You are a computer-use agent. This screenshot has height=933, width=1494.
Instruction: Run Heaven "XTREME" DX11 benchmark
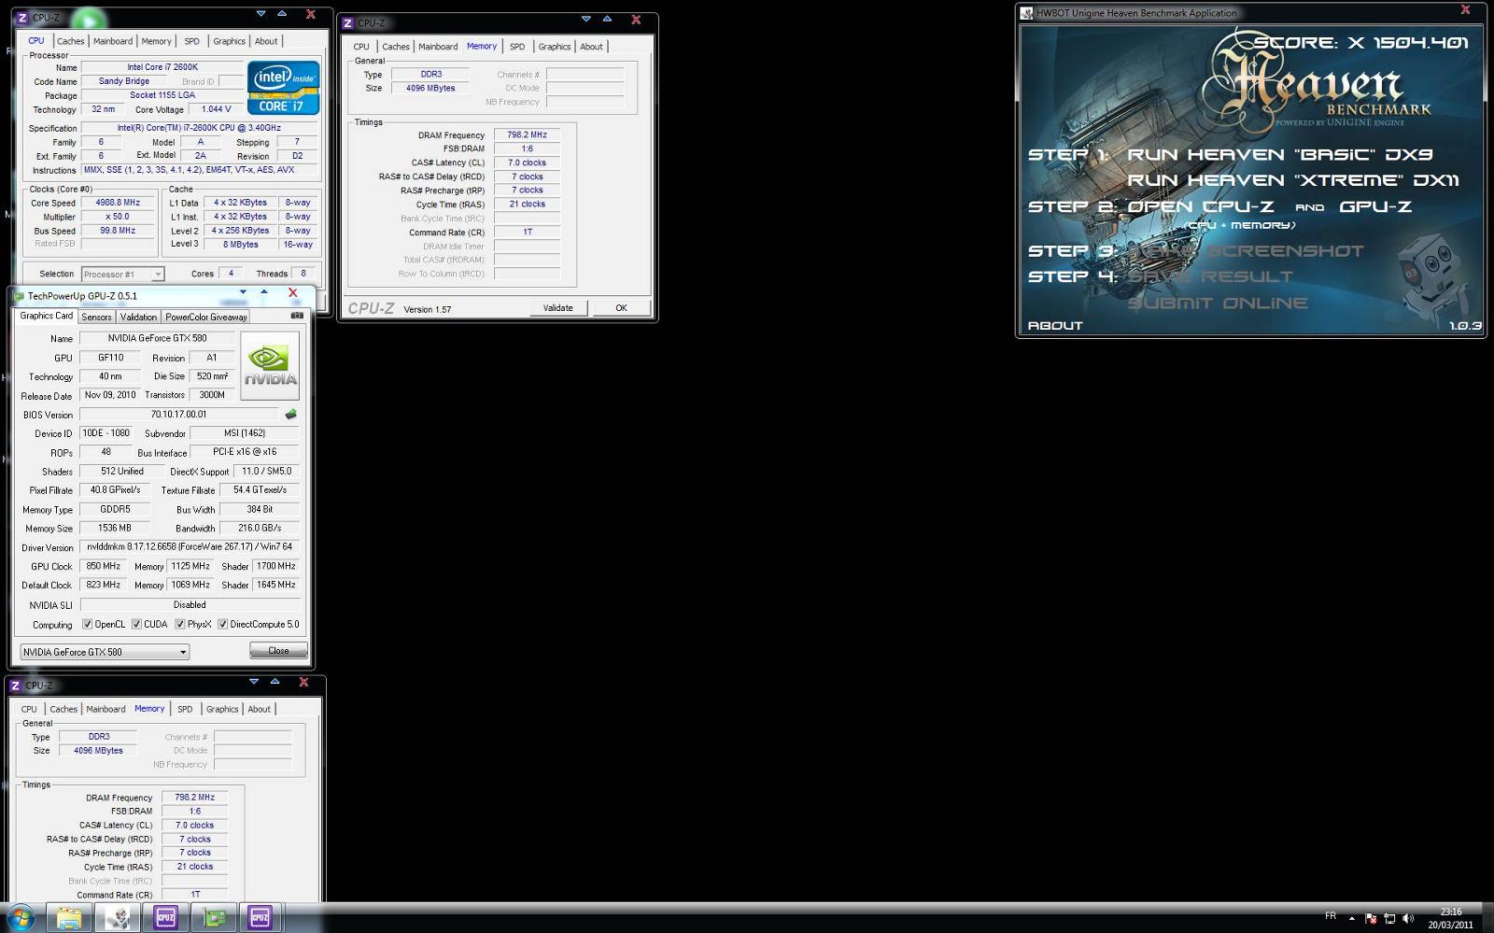tap(1293, 180)
